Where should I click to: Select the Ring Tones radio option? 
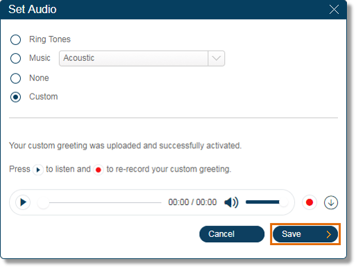point(15,39)
